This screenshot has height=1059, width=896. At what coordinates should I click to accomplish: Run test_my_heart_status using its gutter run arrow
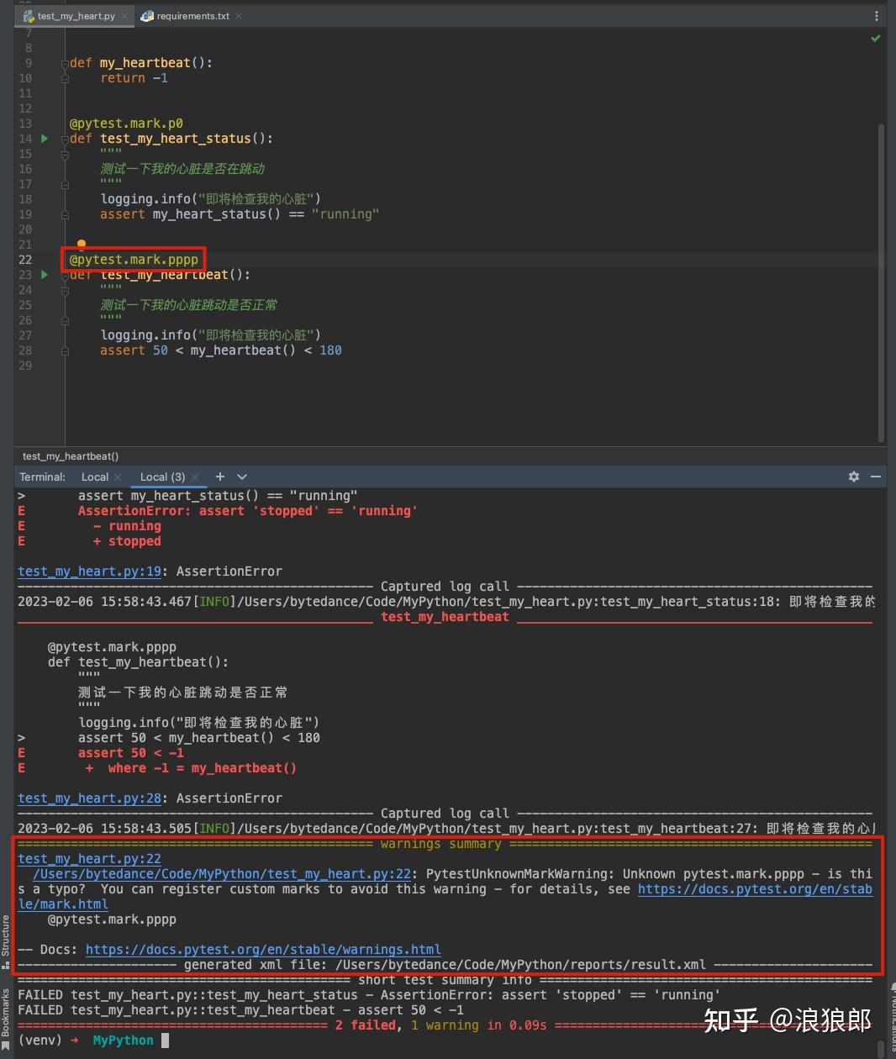pyautogui.click(x=44, y=139)
